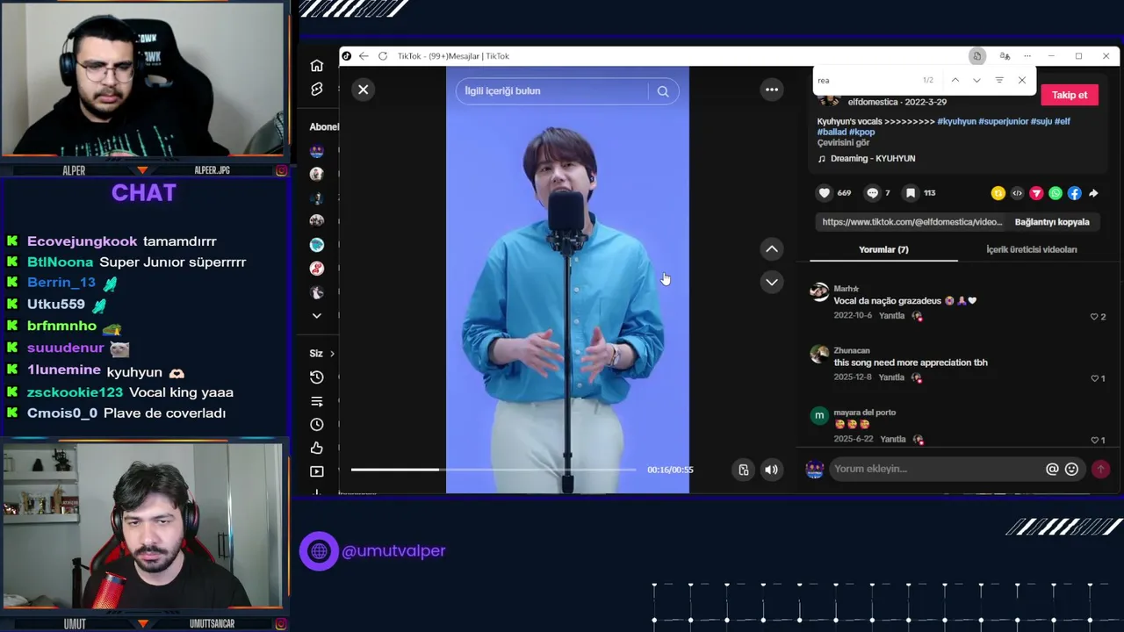The height and width of the screenshot is (632, 1124).
Task: Expand the Siz section in sidebar
Action: [x=321, y=353]
